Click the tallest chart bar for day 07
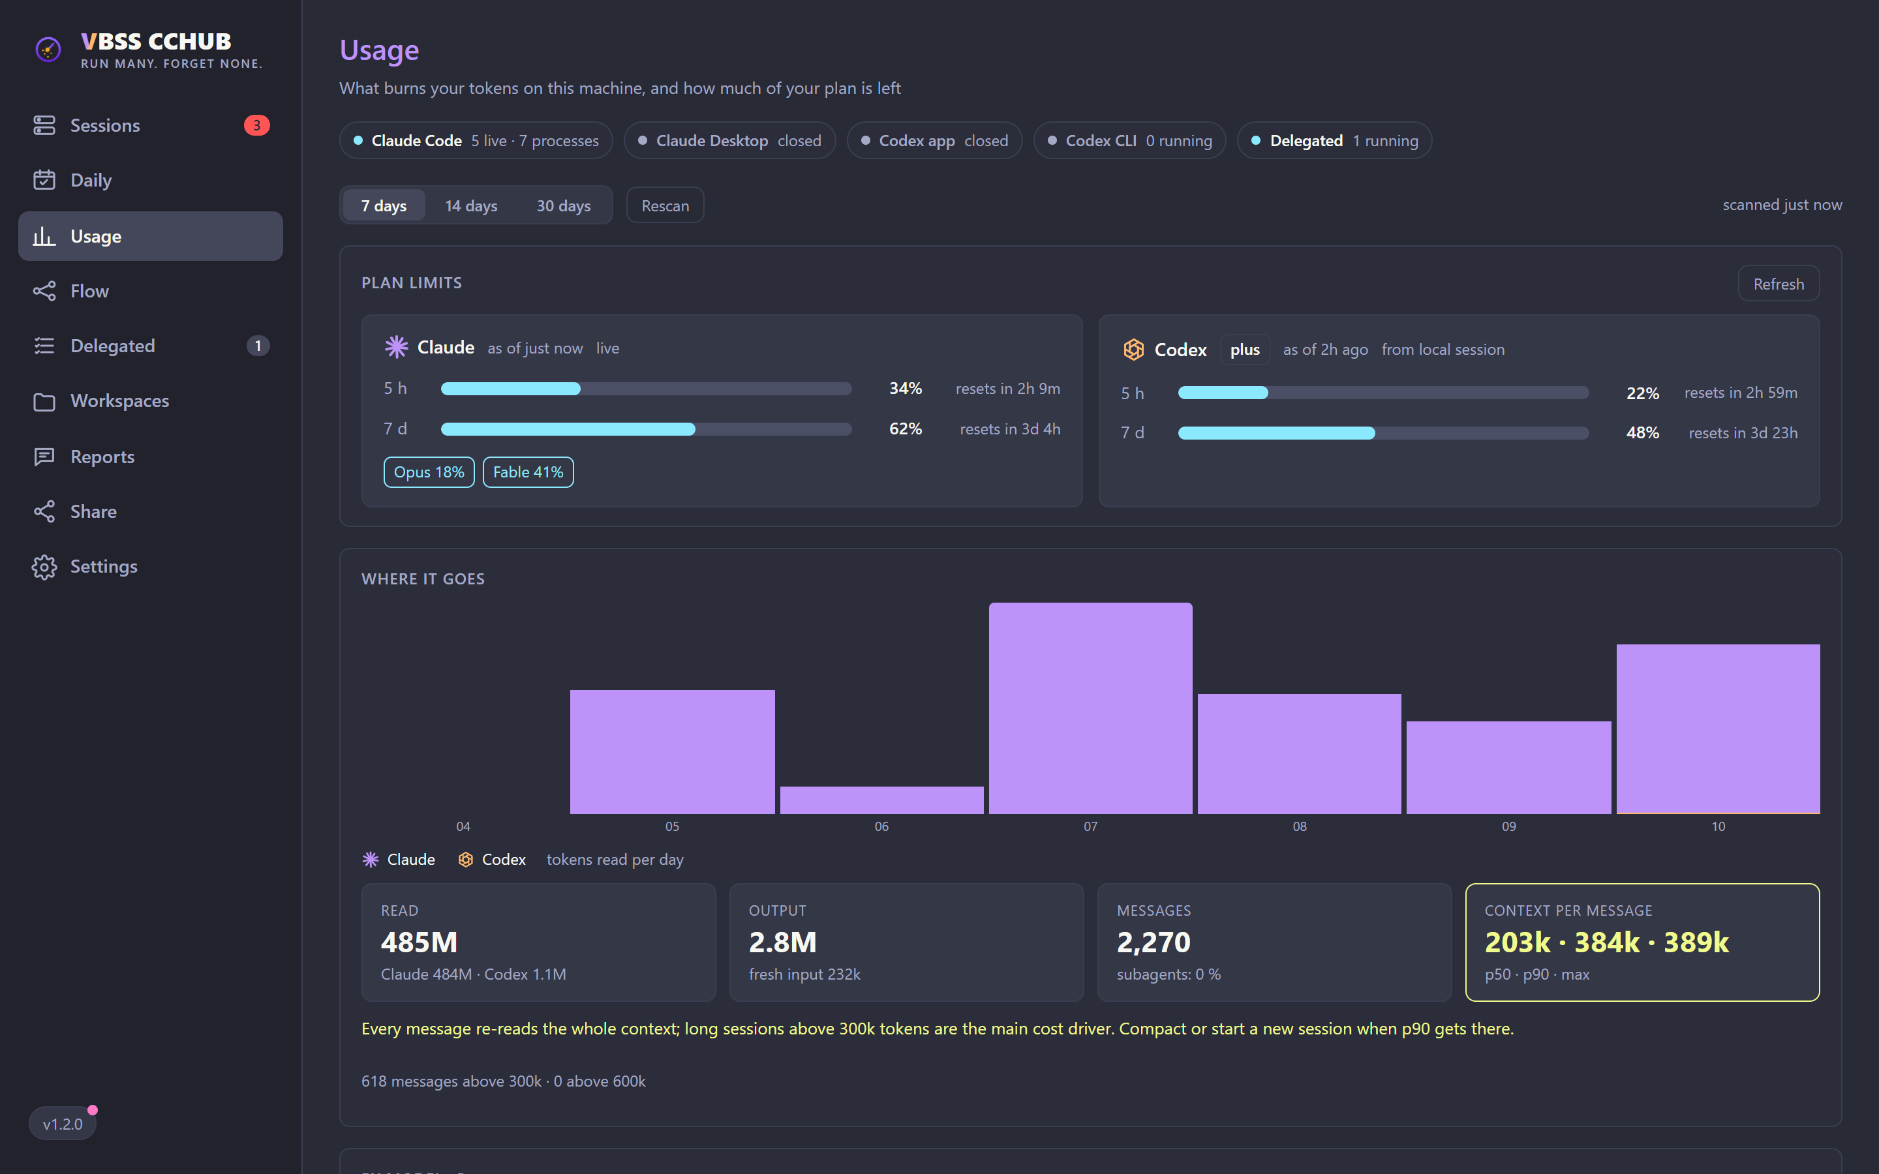The image size is (1879, 1174). [x=1091, y=708]
